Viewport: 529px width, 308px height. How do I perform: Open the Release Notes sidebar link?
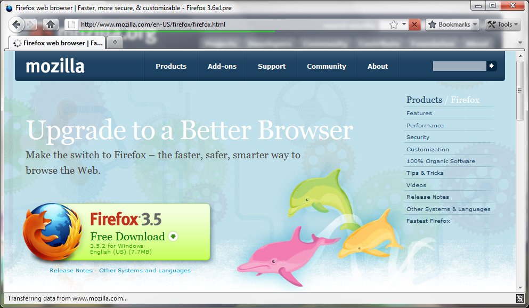(427, 197)
